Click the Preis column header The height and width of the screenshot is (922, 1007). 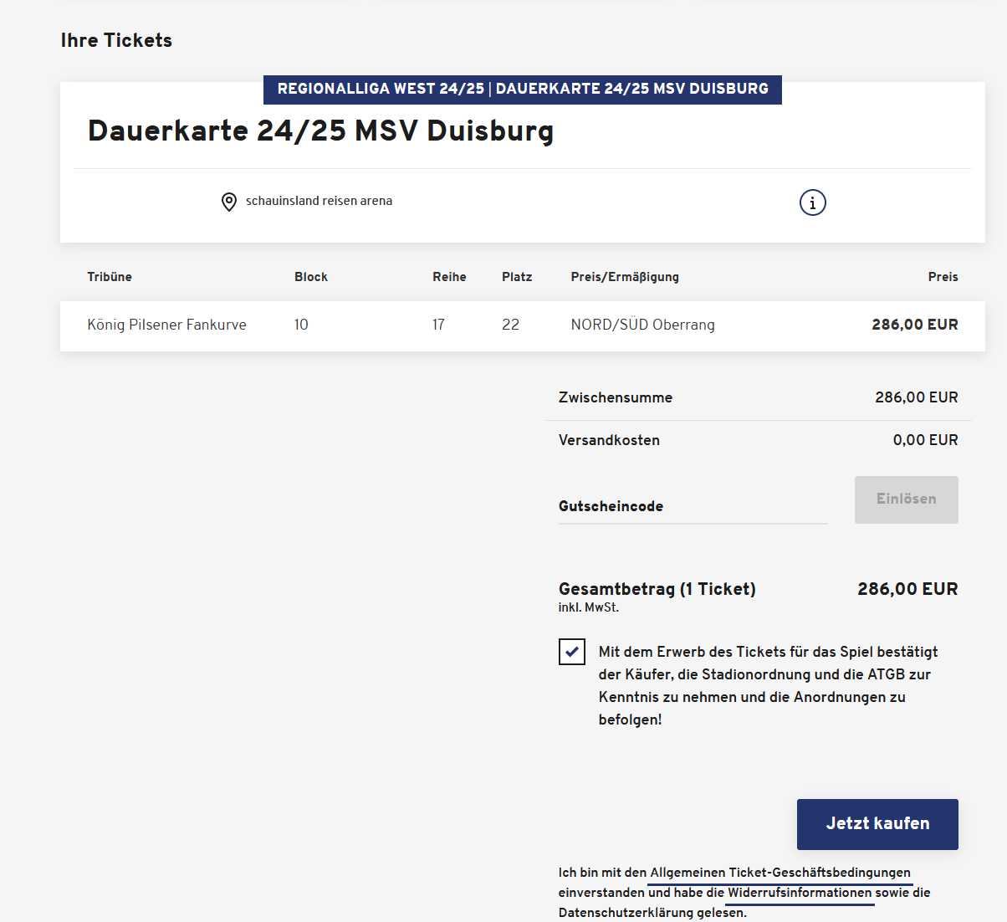[943, 277]
